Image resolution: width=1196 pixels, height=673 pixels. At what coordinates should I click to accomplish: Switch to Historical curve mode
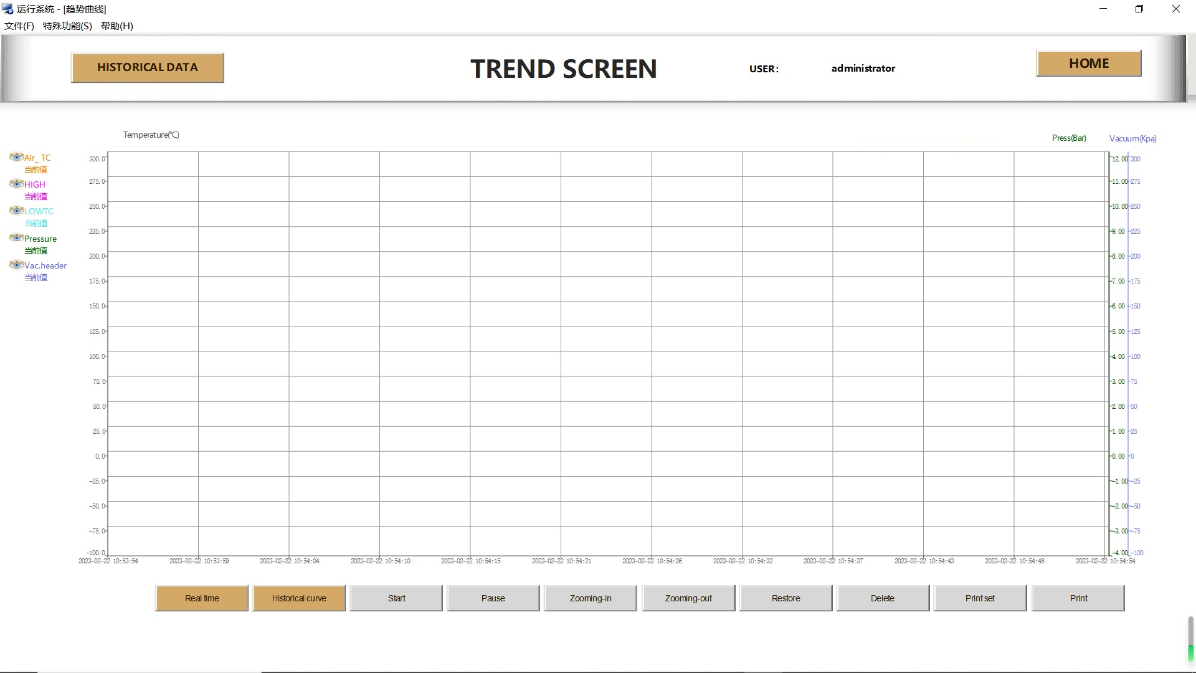[299, 598]
